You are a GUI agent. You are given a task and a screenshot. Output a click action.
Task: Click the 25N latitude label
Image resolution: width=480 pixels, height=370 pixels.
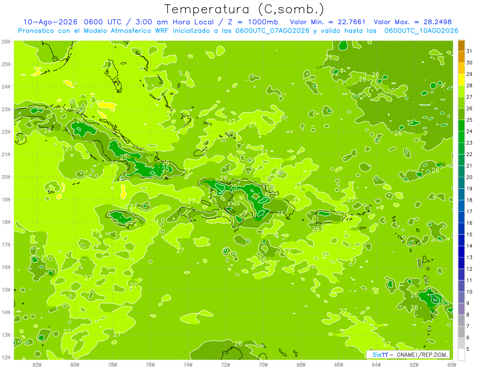(x=6, y=64)
